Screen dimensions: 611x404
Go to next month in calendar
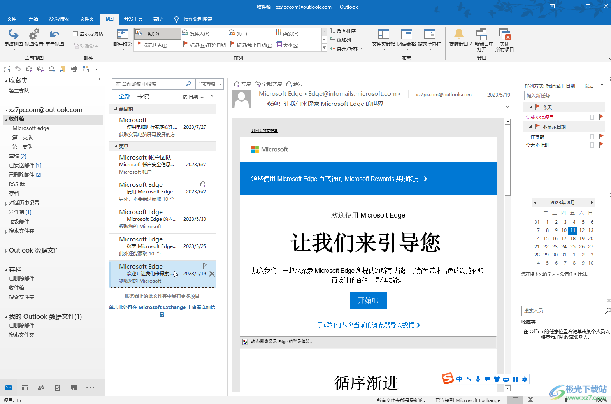coord(592,202)
